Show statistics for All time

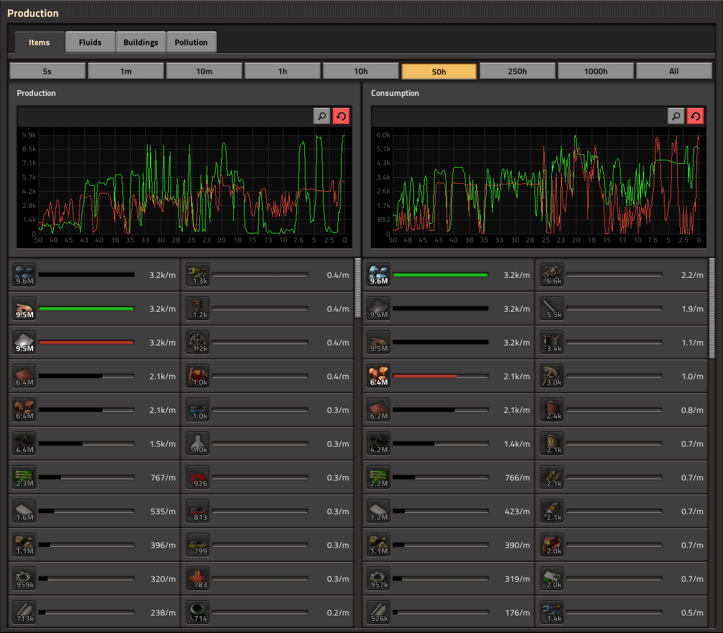coord(674,71)
